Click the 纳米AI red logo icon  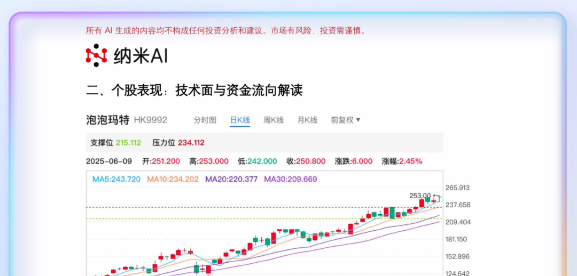click(96, 55)
